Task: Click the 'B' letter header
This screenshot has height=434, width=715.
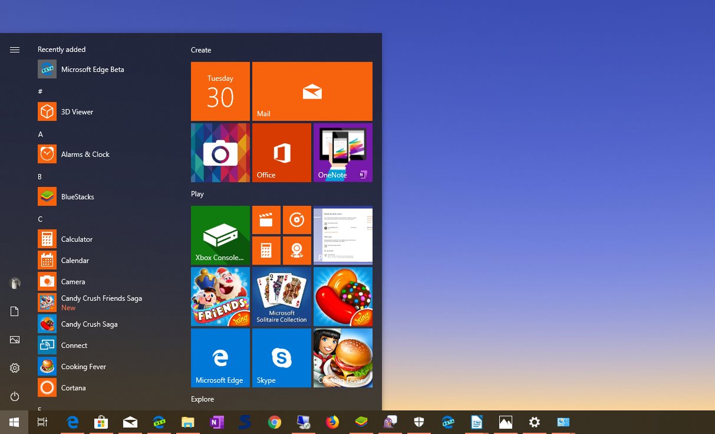Action: [x=40, y=177]
